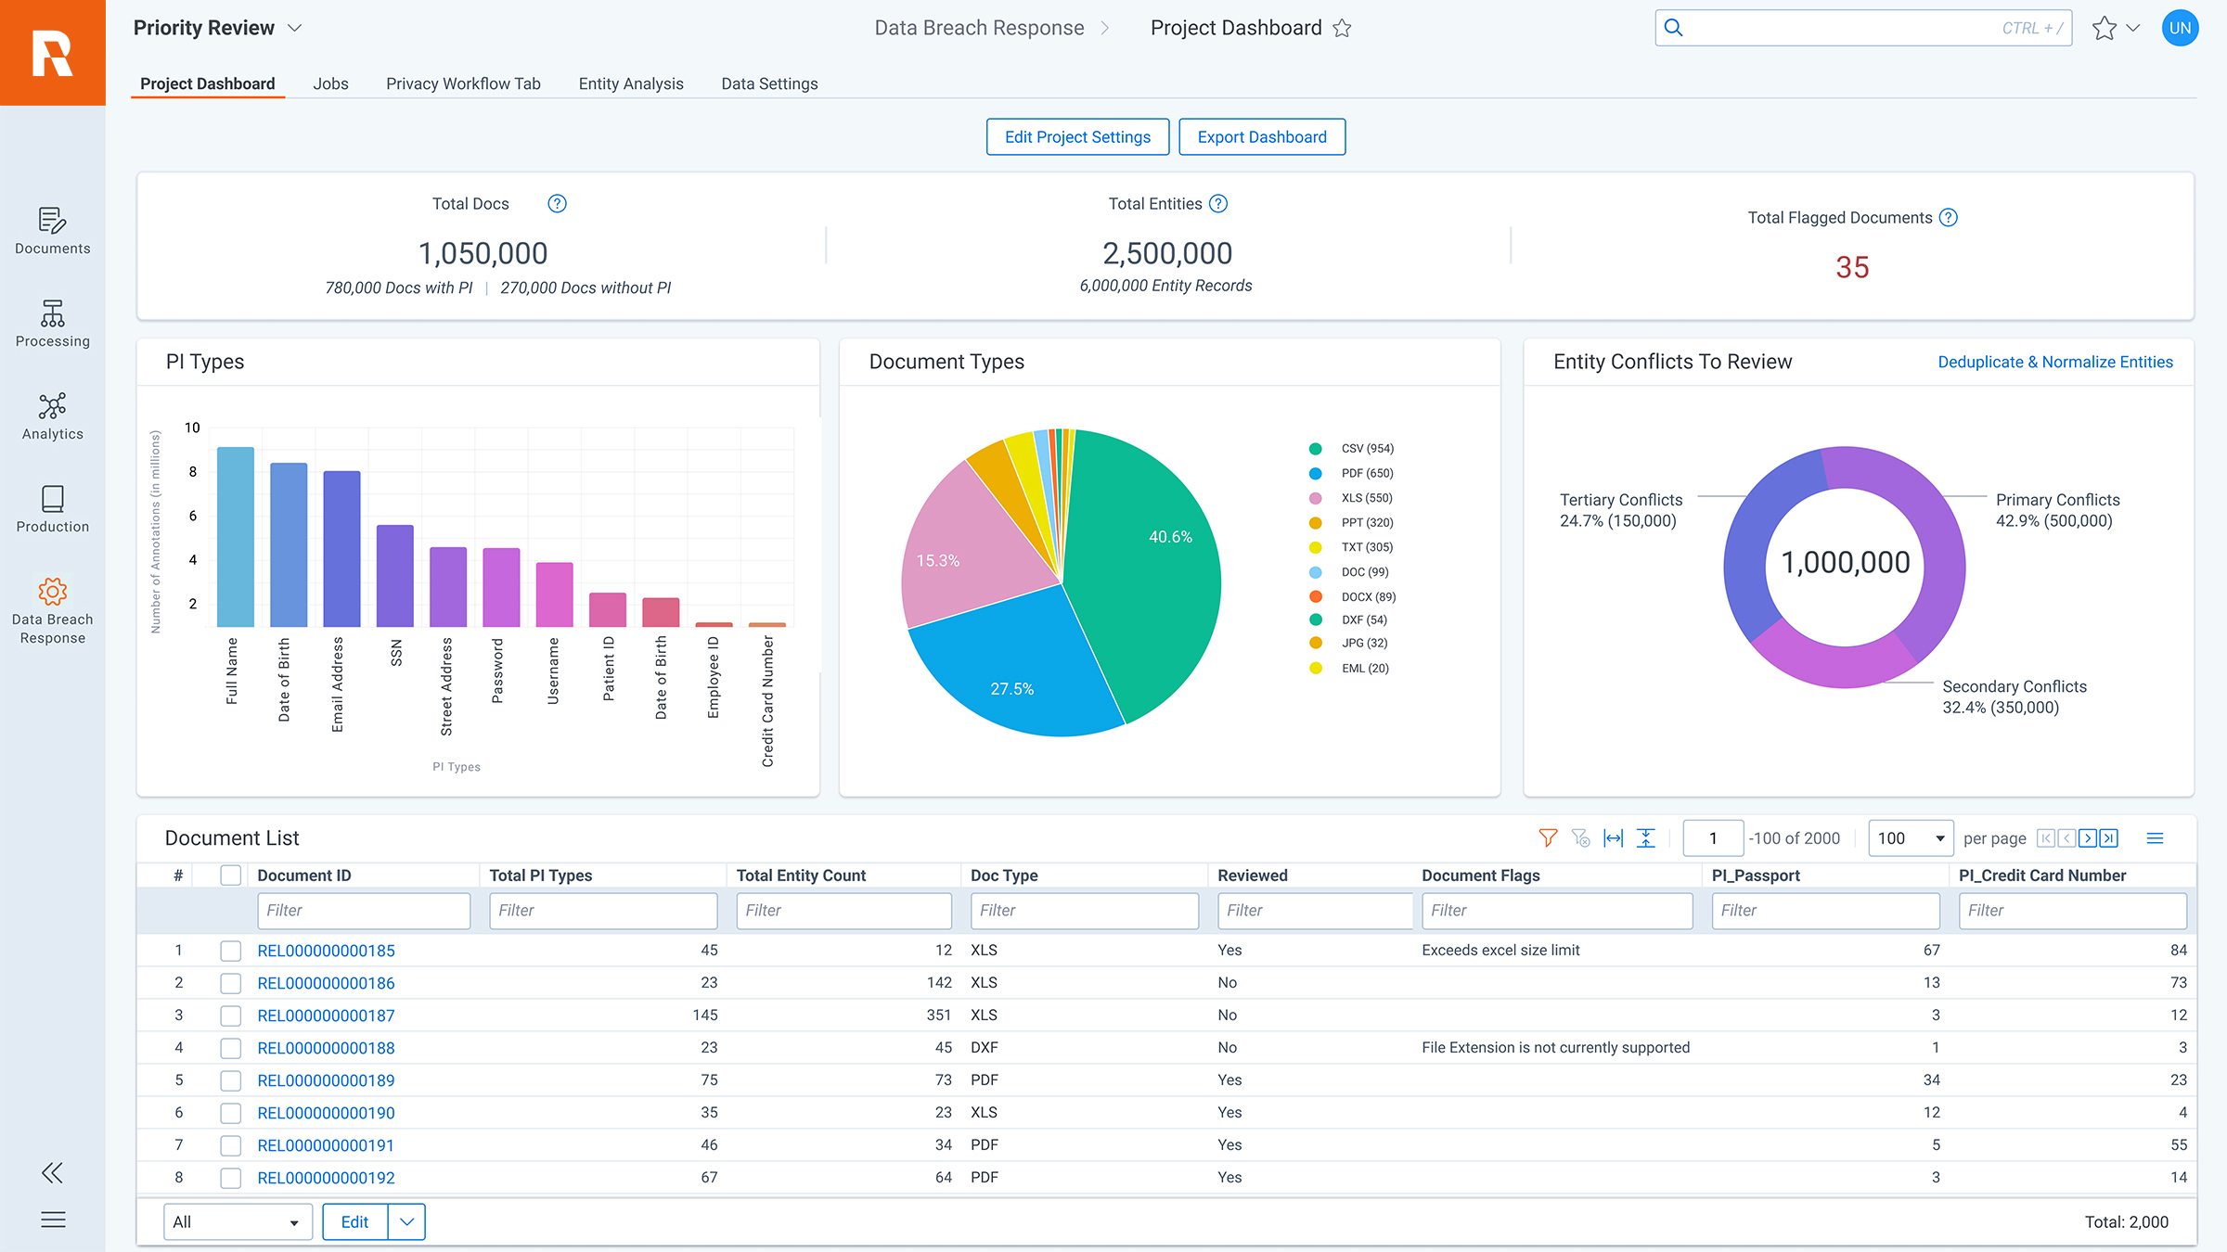Screen dimensions: 2227x1252
Task: Open the All selection dropdown at bottom
Action: click(x=238, y=1221)
